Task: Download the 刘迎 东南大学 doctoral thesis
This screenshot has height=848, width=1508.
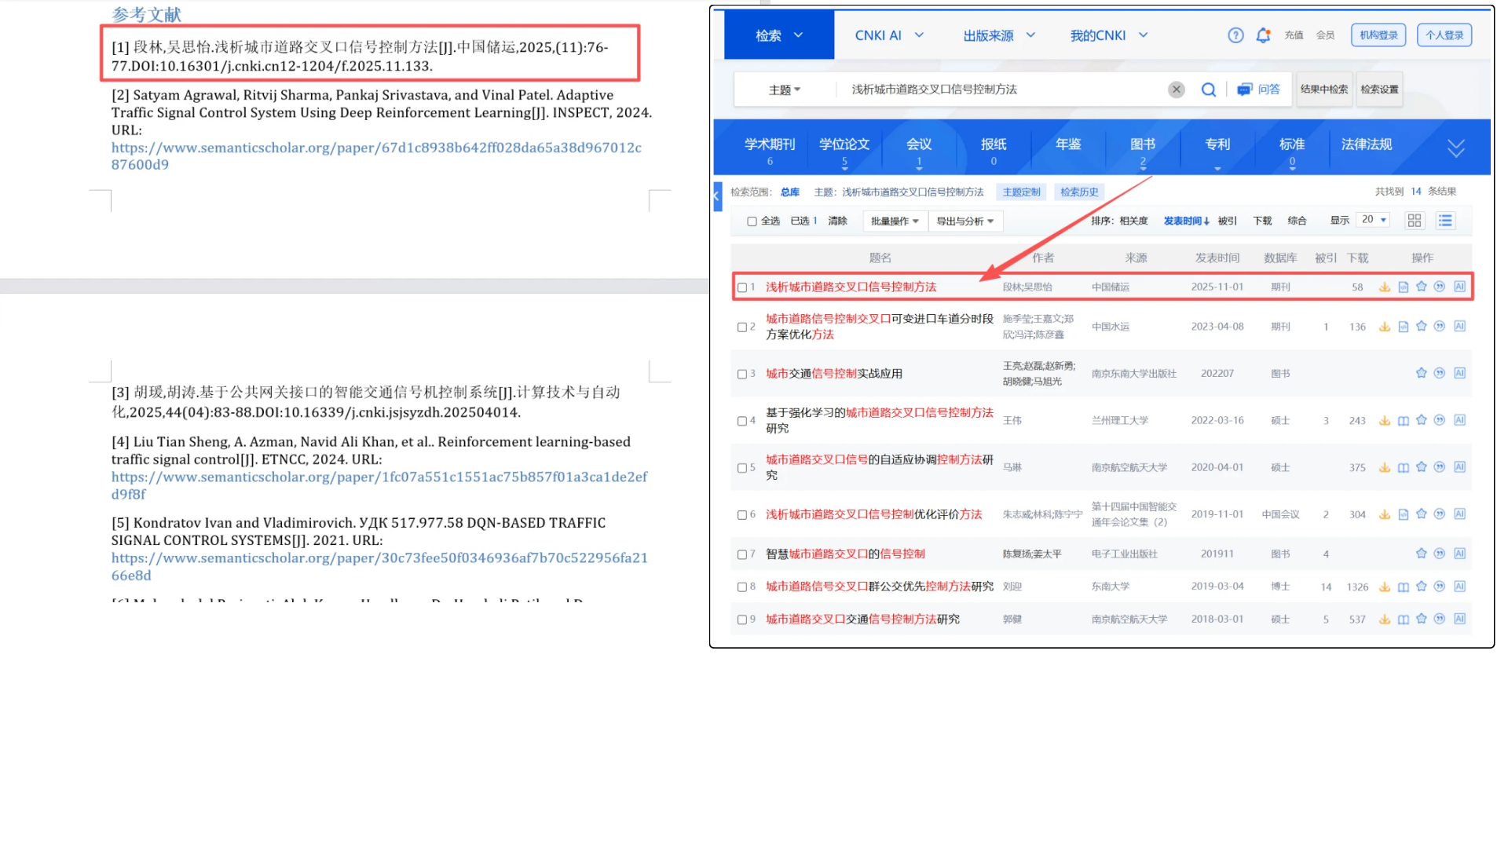Action: tap(1385, 587)
